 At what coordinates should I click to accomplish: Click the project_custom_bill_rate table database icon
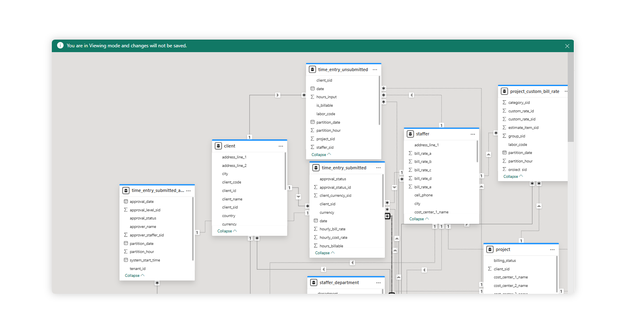click(504, 91)
